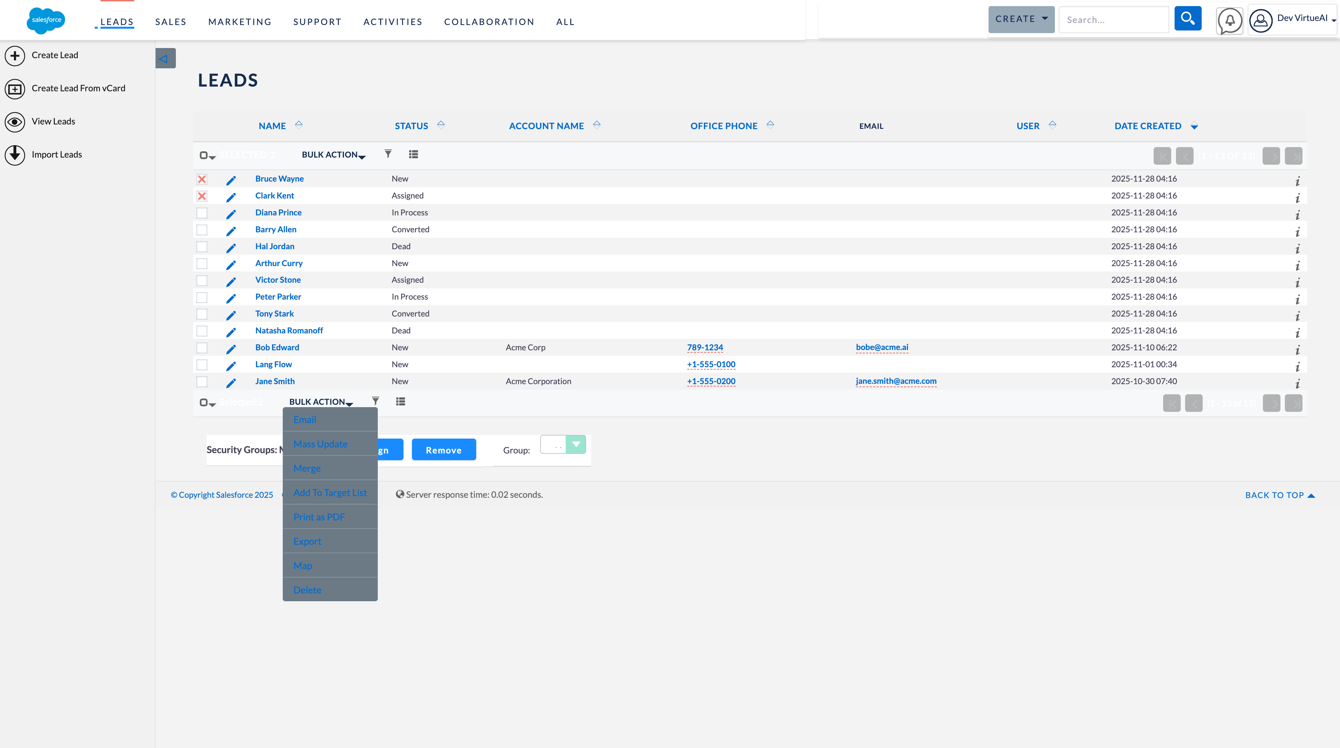Choose Email from bulk action menu

point(330,419)
